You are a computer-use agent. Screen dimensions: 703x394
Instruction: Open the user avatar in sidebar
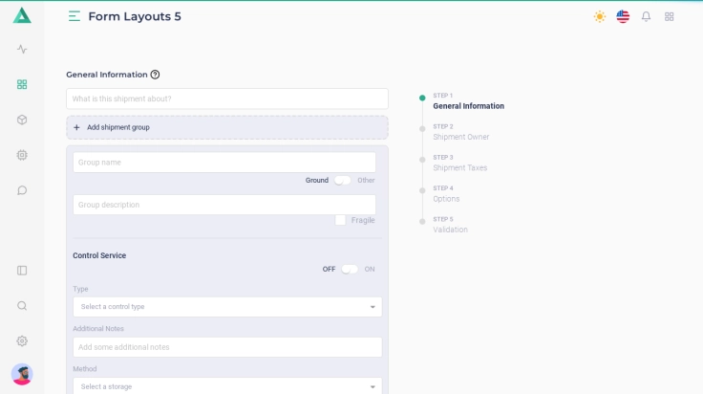click(x=22, y=374)
